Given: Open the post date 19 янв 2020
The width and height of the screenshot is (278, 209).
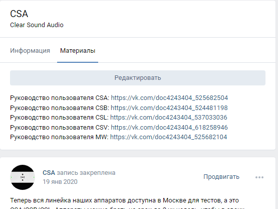Looking at the screenshot, I should click(60, 181).
